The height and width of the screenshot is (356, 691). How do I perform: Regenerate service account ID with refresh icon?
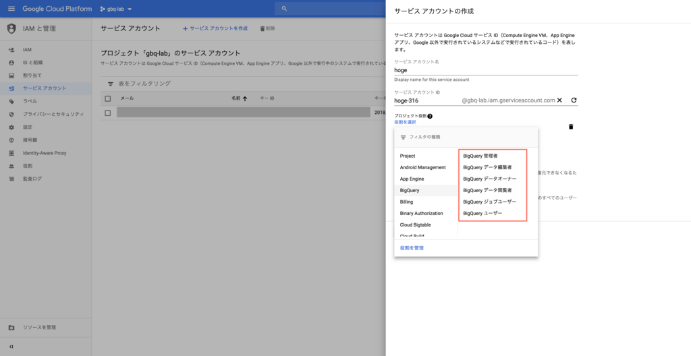pyautogui.click(x=574, y=100)
